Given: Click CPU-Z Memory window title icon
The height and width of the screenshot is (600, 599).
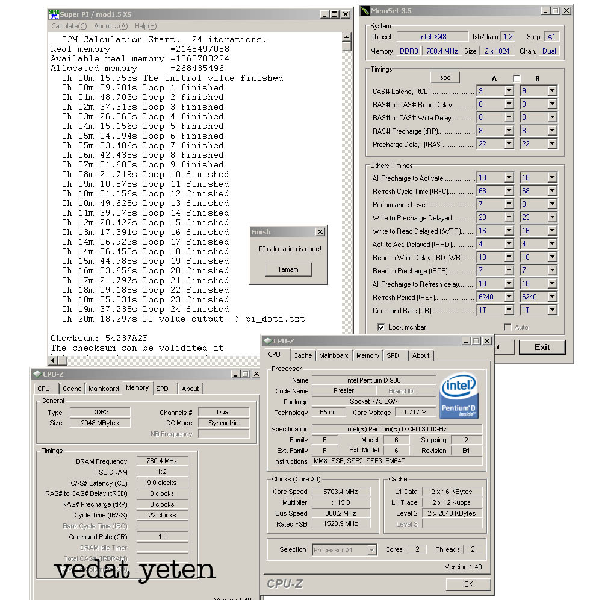Looking at the screenshot, I should click(x=37, y=374).
